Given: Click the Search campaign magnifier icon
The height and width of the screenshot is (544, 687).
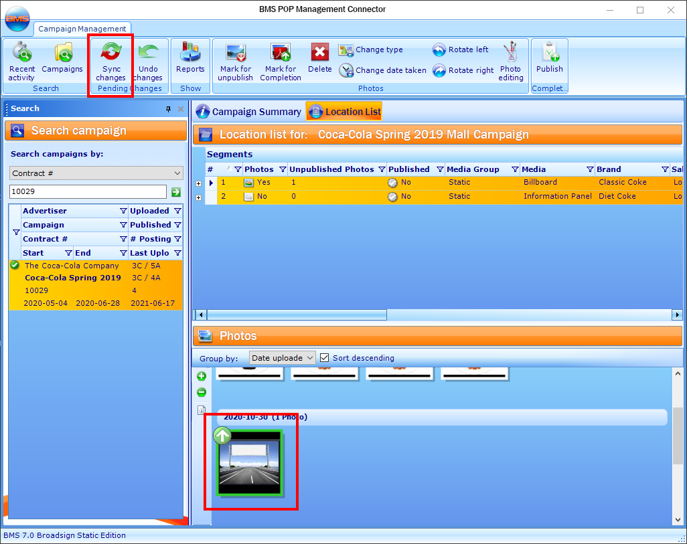Looking at the screenshot, I should pyautogui.click(x=17, y=130).
